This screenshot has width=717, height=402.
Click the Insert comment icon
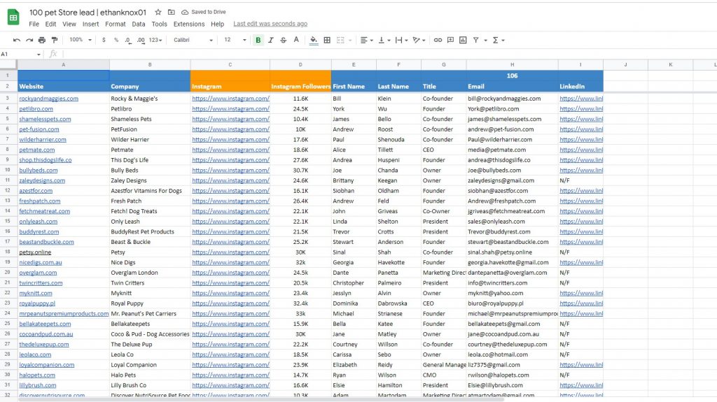click(x=450, y=41)
